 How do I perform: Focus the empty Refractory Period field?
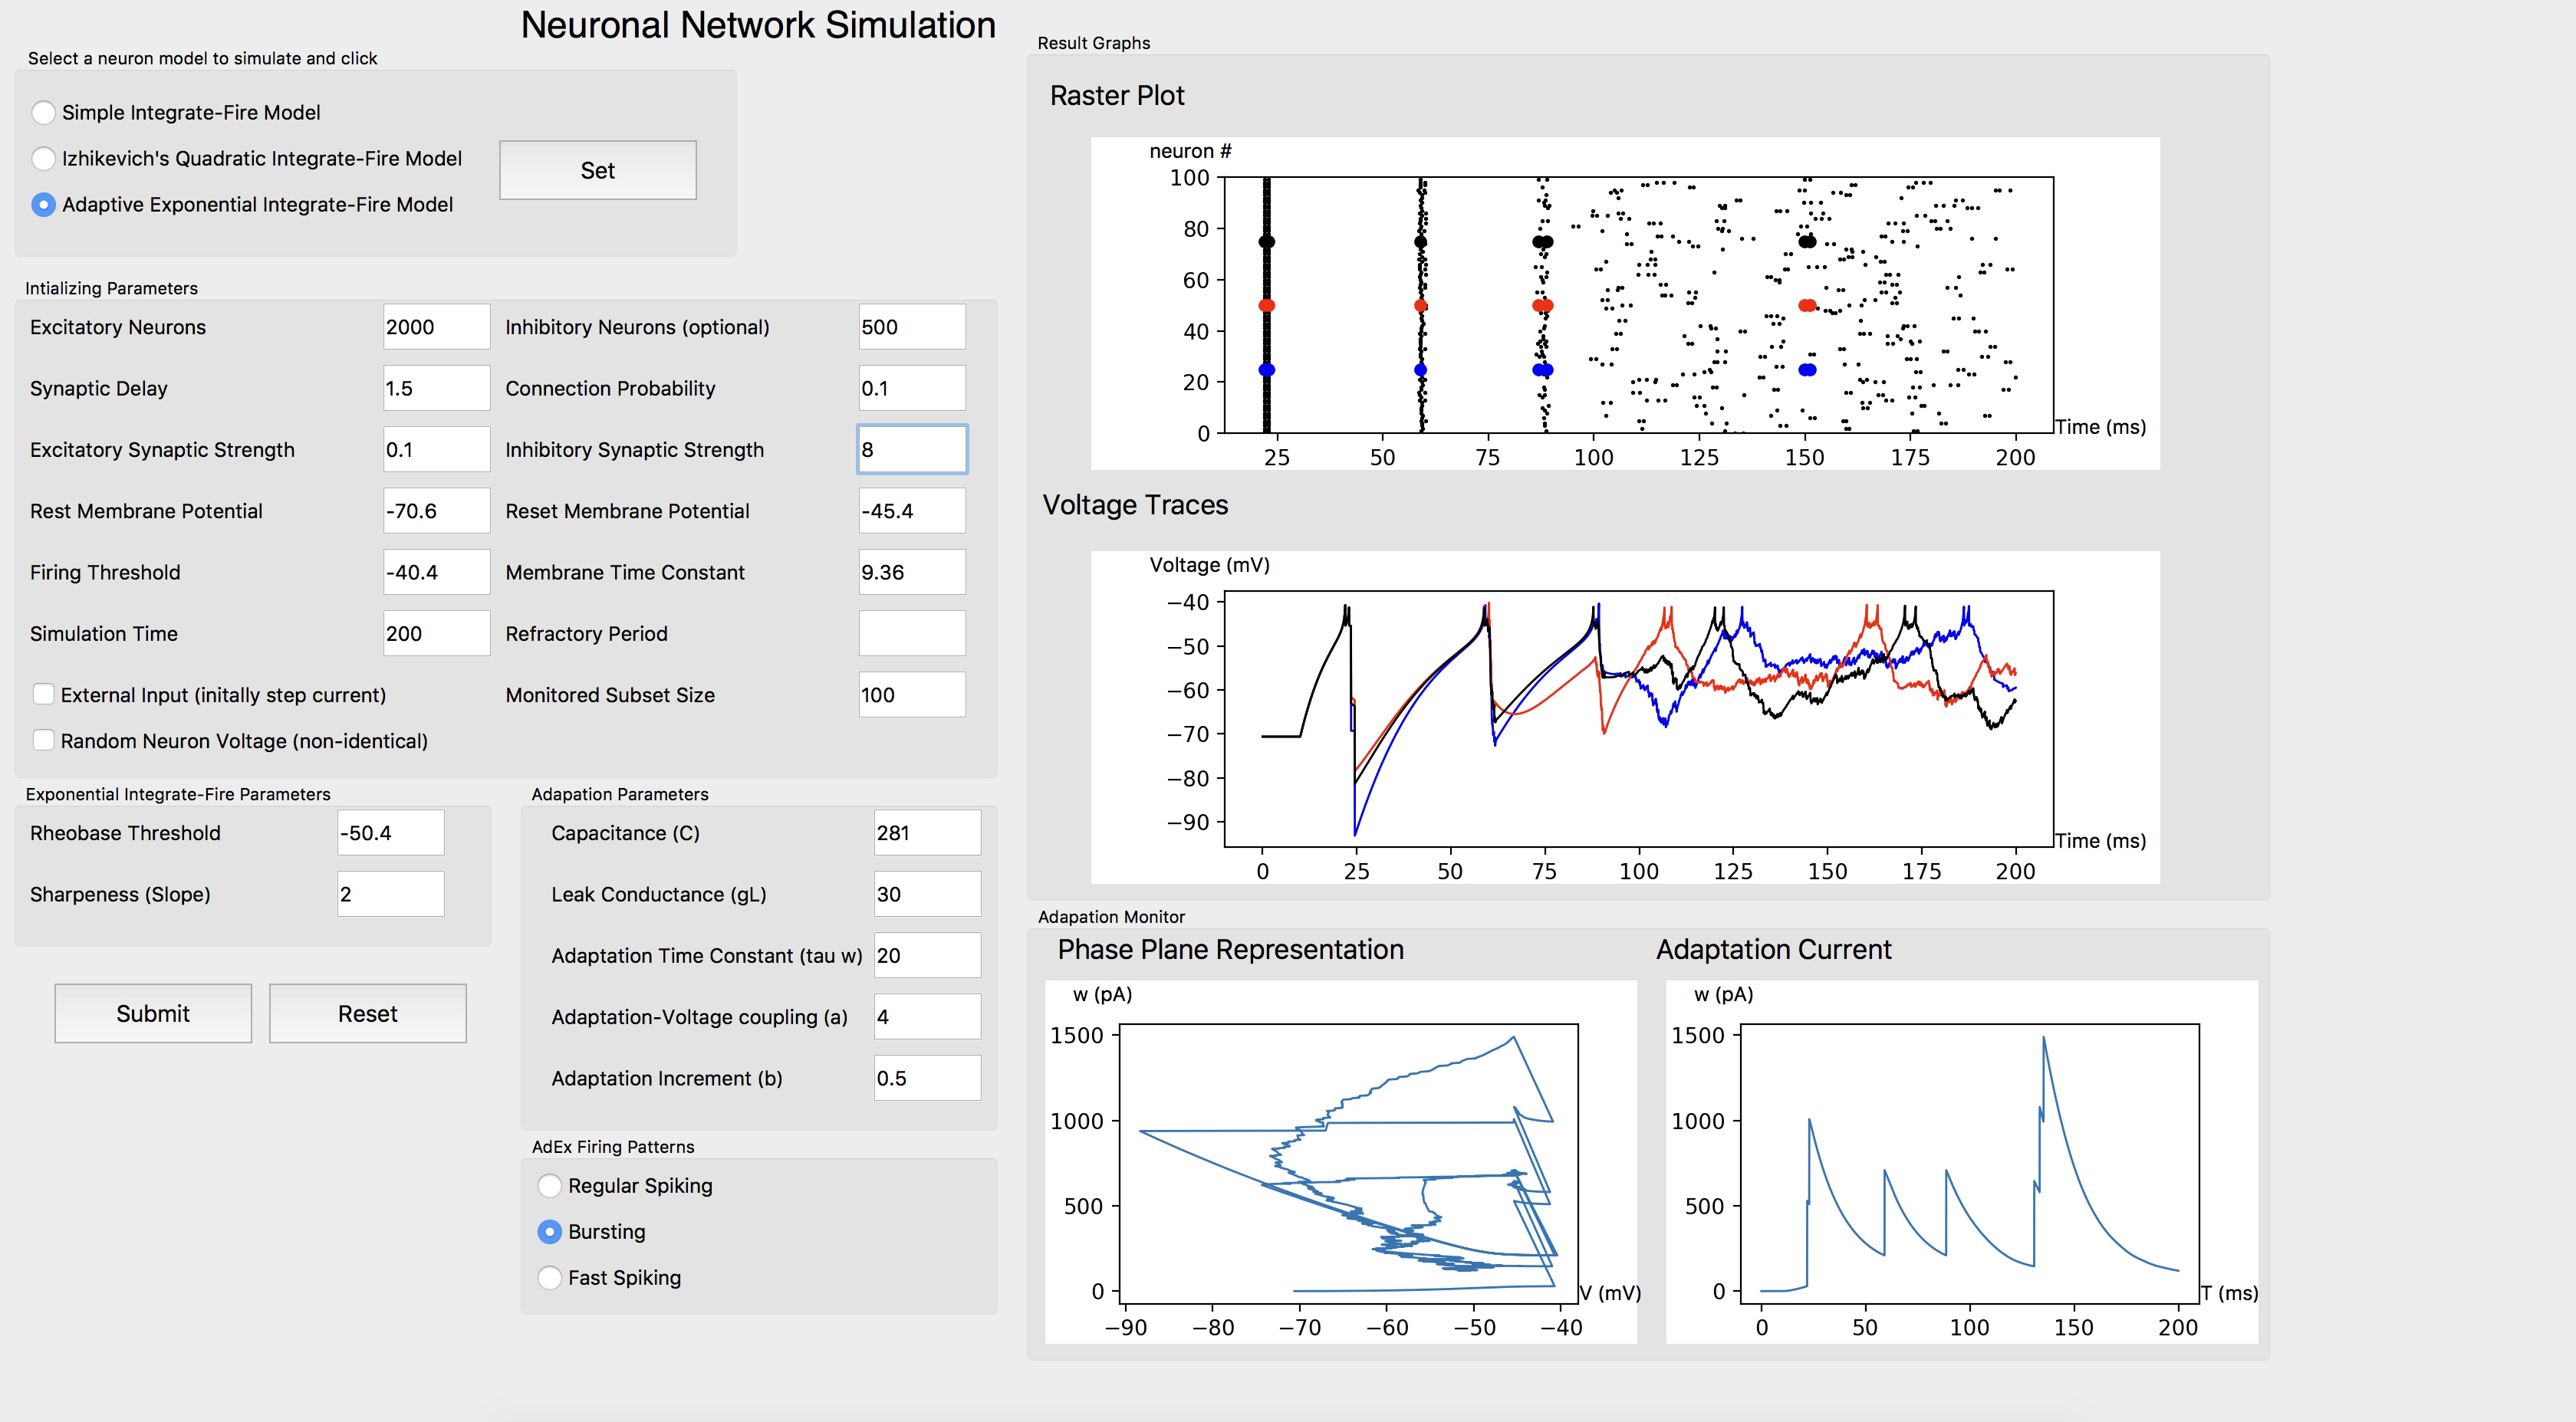[912, 633]
